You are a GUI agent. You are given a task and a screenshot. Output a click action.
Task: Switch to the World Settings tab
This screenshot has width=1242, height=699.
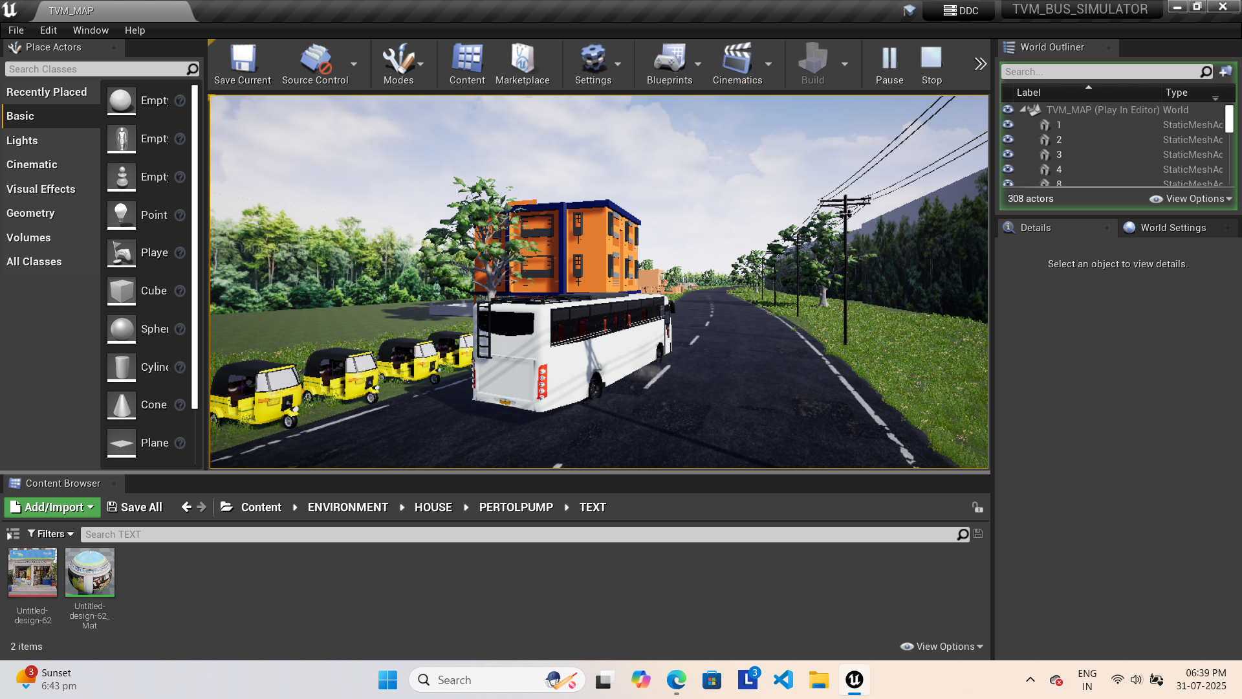[x=1173, y=227]
